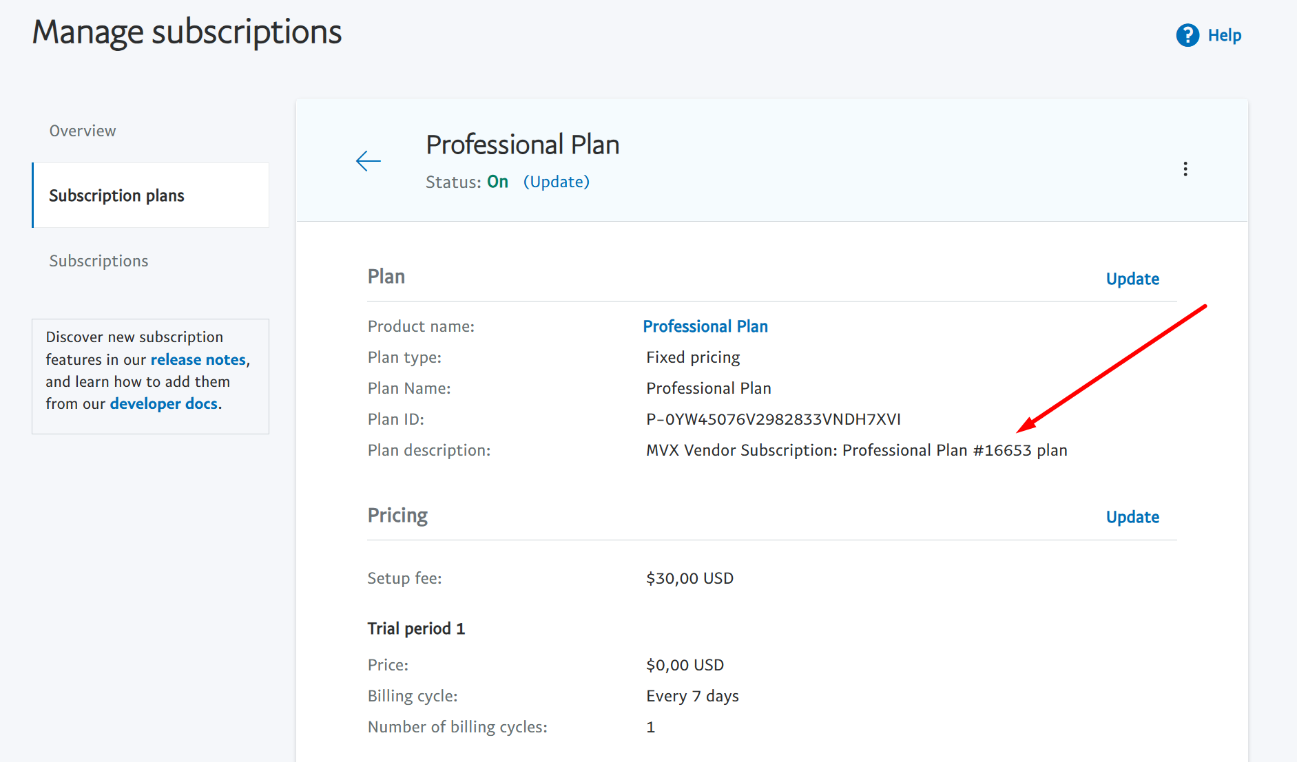
Task: Click the status (Update) link
Action: click(x=557, y=182)
